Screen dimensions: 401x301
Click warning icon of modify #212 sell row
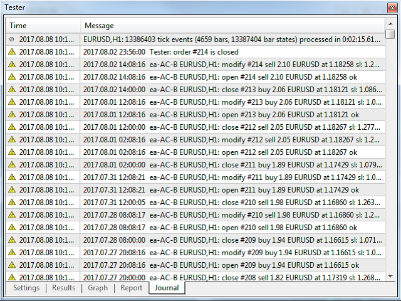click(x=12, y=140)
